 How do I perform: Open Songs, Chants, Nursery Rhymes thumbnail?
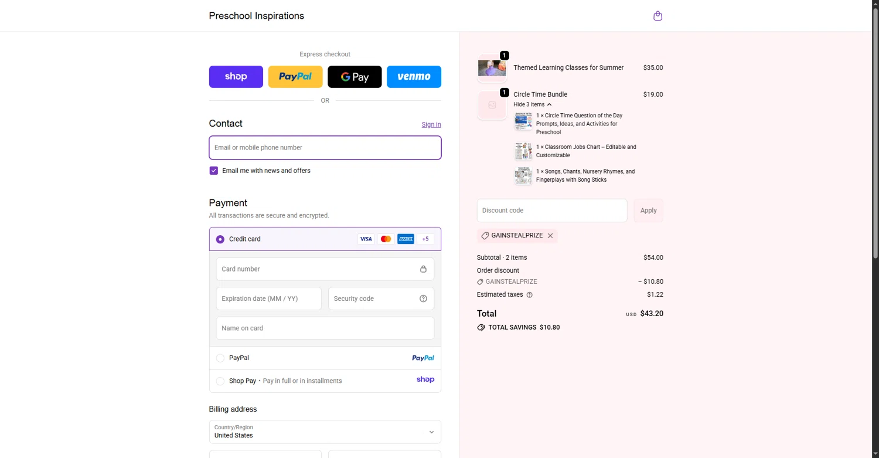(x=523, y=176)
